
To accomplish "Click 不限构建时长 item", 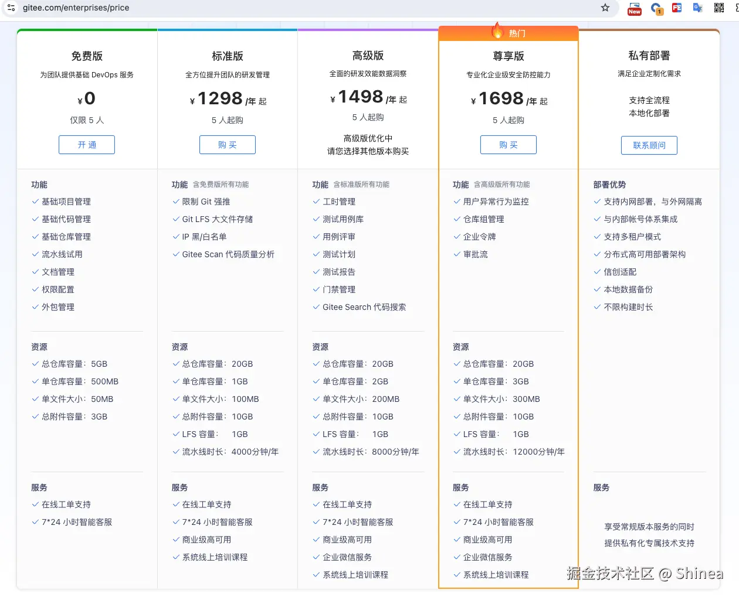I will click(x=628, y=307).
